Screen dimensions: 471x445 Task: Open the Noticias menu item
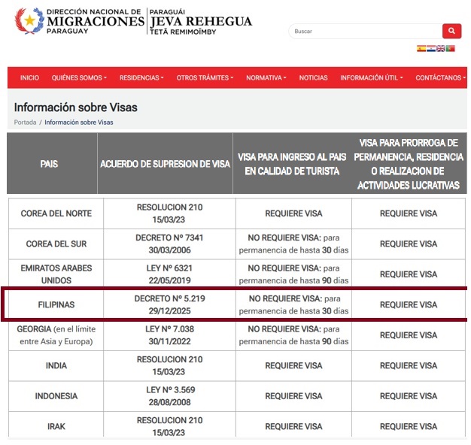click(x=313, y=78)
